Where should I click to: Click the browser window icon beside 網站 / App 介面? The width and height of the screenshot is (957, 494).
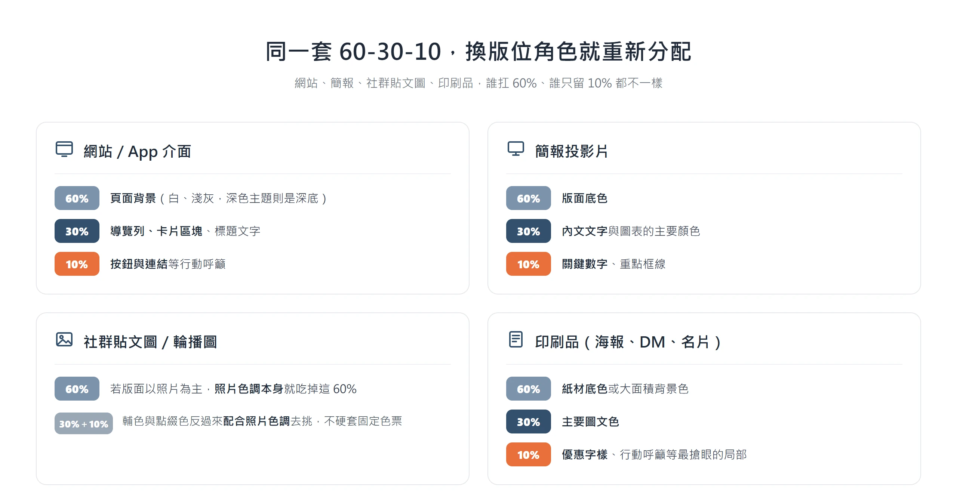click(64, 149)
